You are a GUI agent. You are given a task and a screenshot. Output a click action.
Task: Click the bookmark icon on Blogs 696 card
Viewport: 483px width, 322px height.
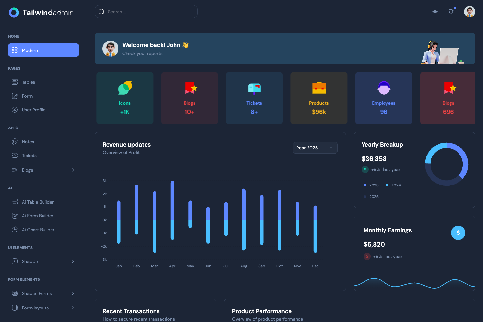click(450, 88)
